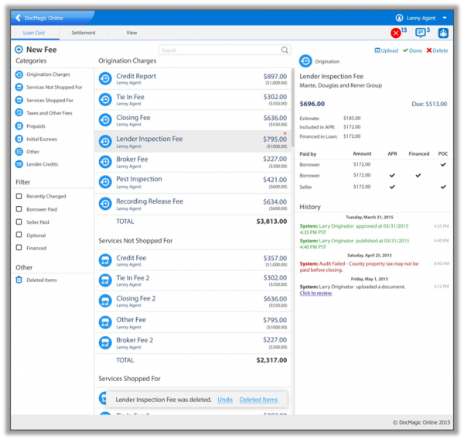Click the Upload button in details panel

click(x=387, y=50)
